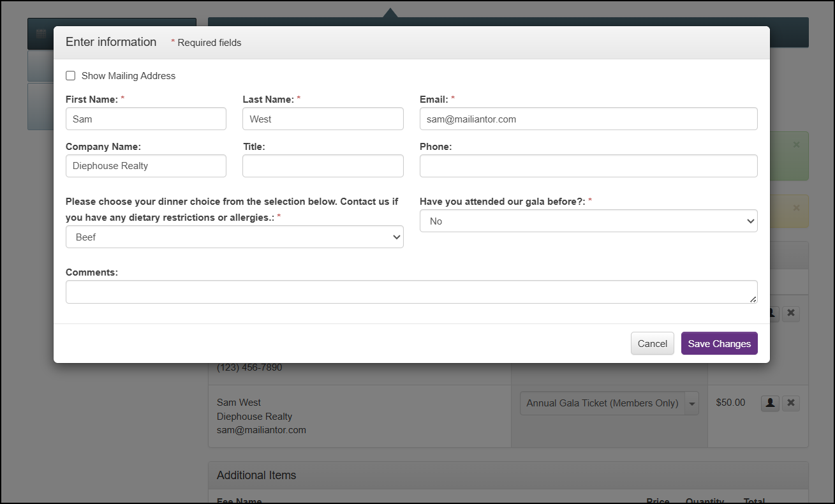The width and height of the screenshot is (835, 504).
Task: Click remove icon on the first registrant row
Action: 791,313
